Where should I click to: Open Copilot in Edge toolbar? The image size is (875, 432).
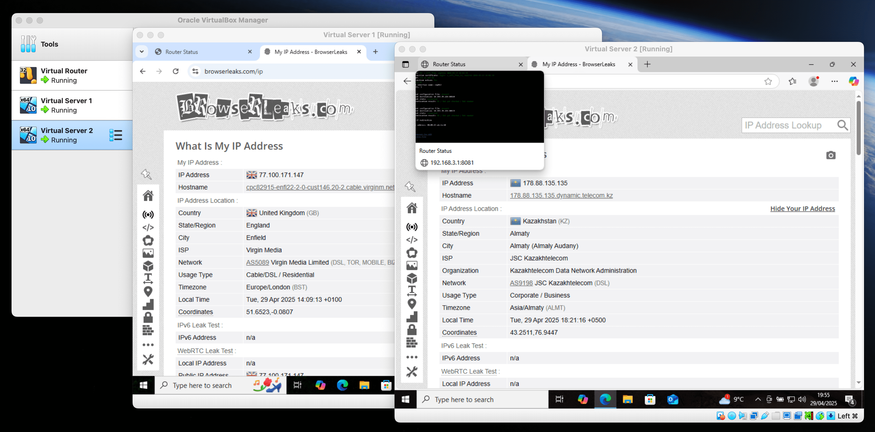coord(853,81)
